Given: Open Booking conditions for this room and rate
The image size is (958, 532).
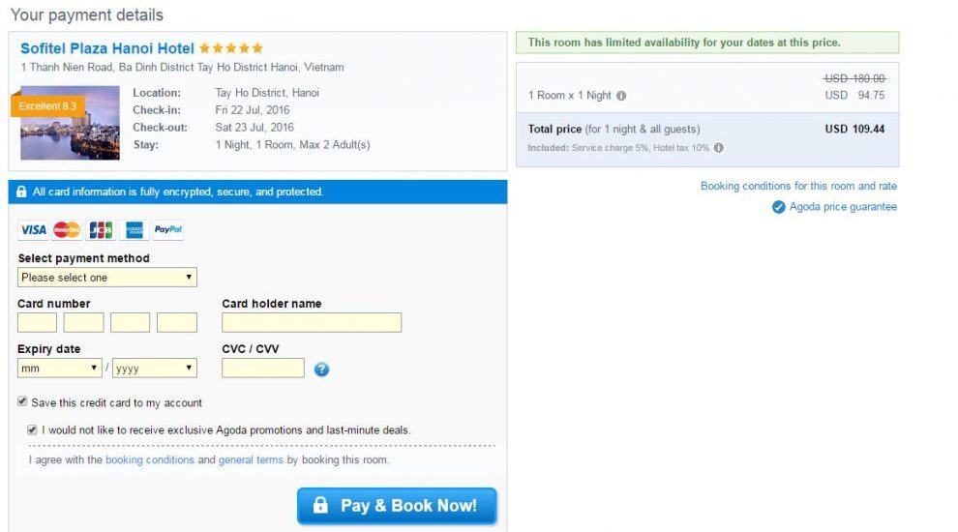Looking at the screenshot, I should tap(798, 186).
